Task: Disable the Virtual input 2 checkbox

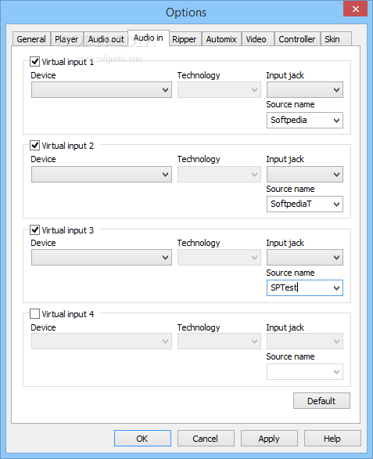Action: coord(34,145)
